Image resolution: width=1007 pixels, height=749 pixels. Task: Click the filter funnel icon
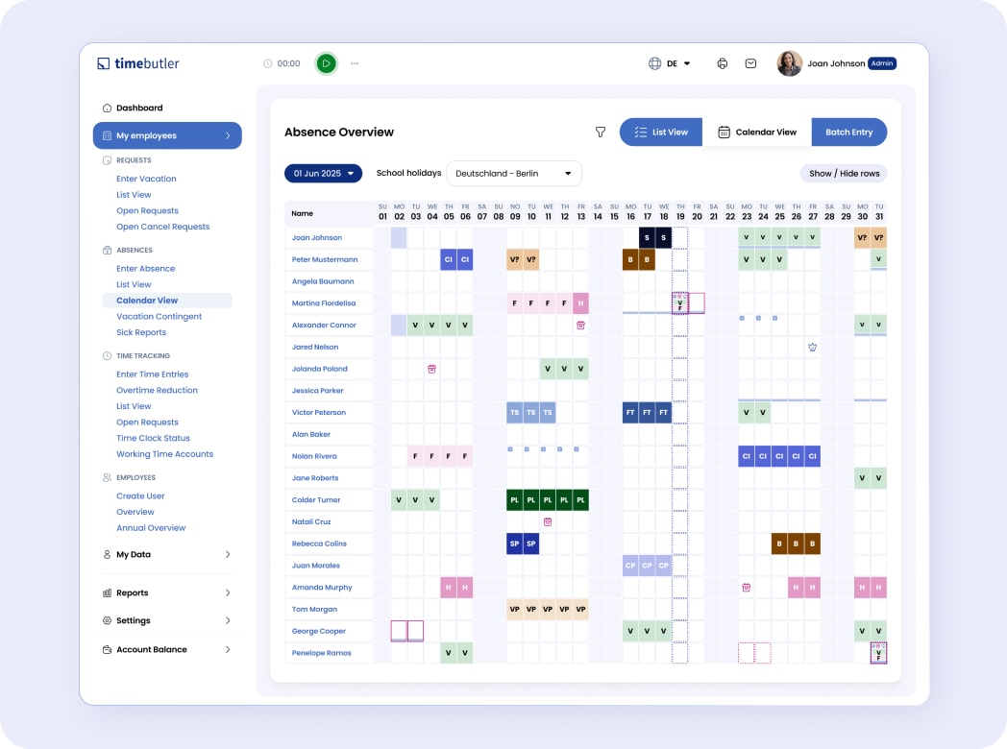click(601, 133)
